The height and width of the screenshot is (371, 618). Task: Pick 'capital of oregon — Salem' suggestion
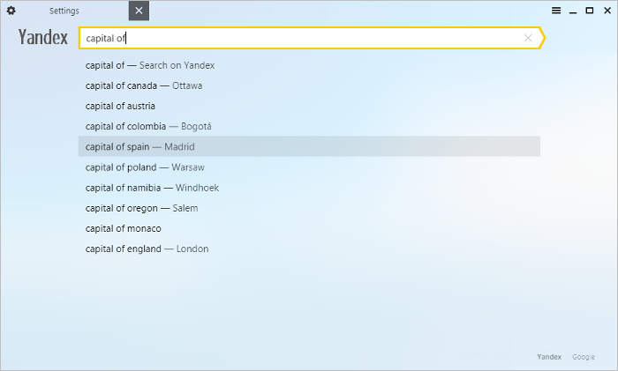(x=309, y=208)
